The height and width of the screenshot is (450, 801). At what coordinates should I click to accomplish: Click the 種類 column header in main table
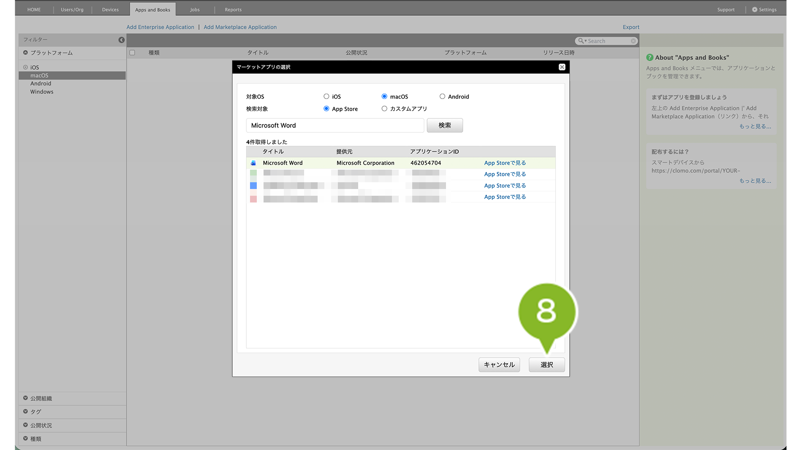click(154, 53)
